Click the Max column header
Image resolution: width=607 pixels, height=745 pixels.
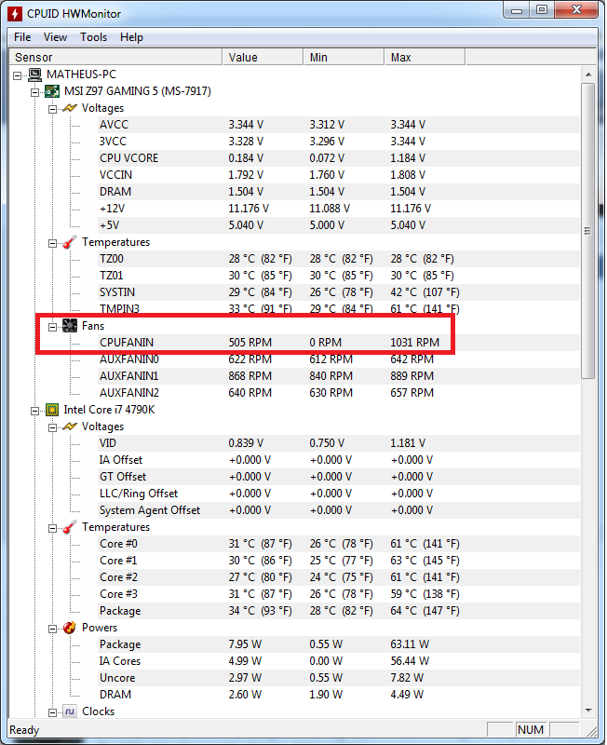point(425,58)
